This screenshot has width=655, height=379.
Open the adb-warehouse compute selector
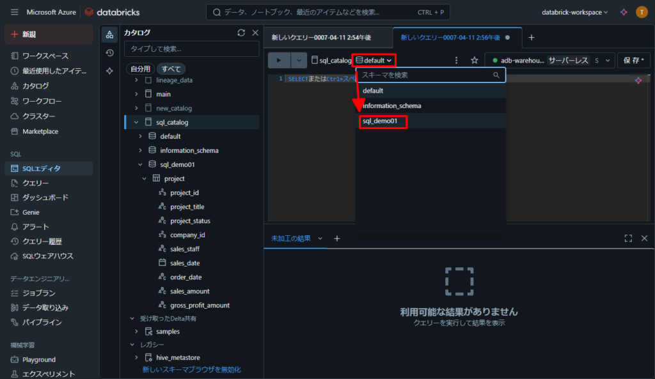click(549, 61)
